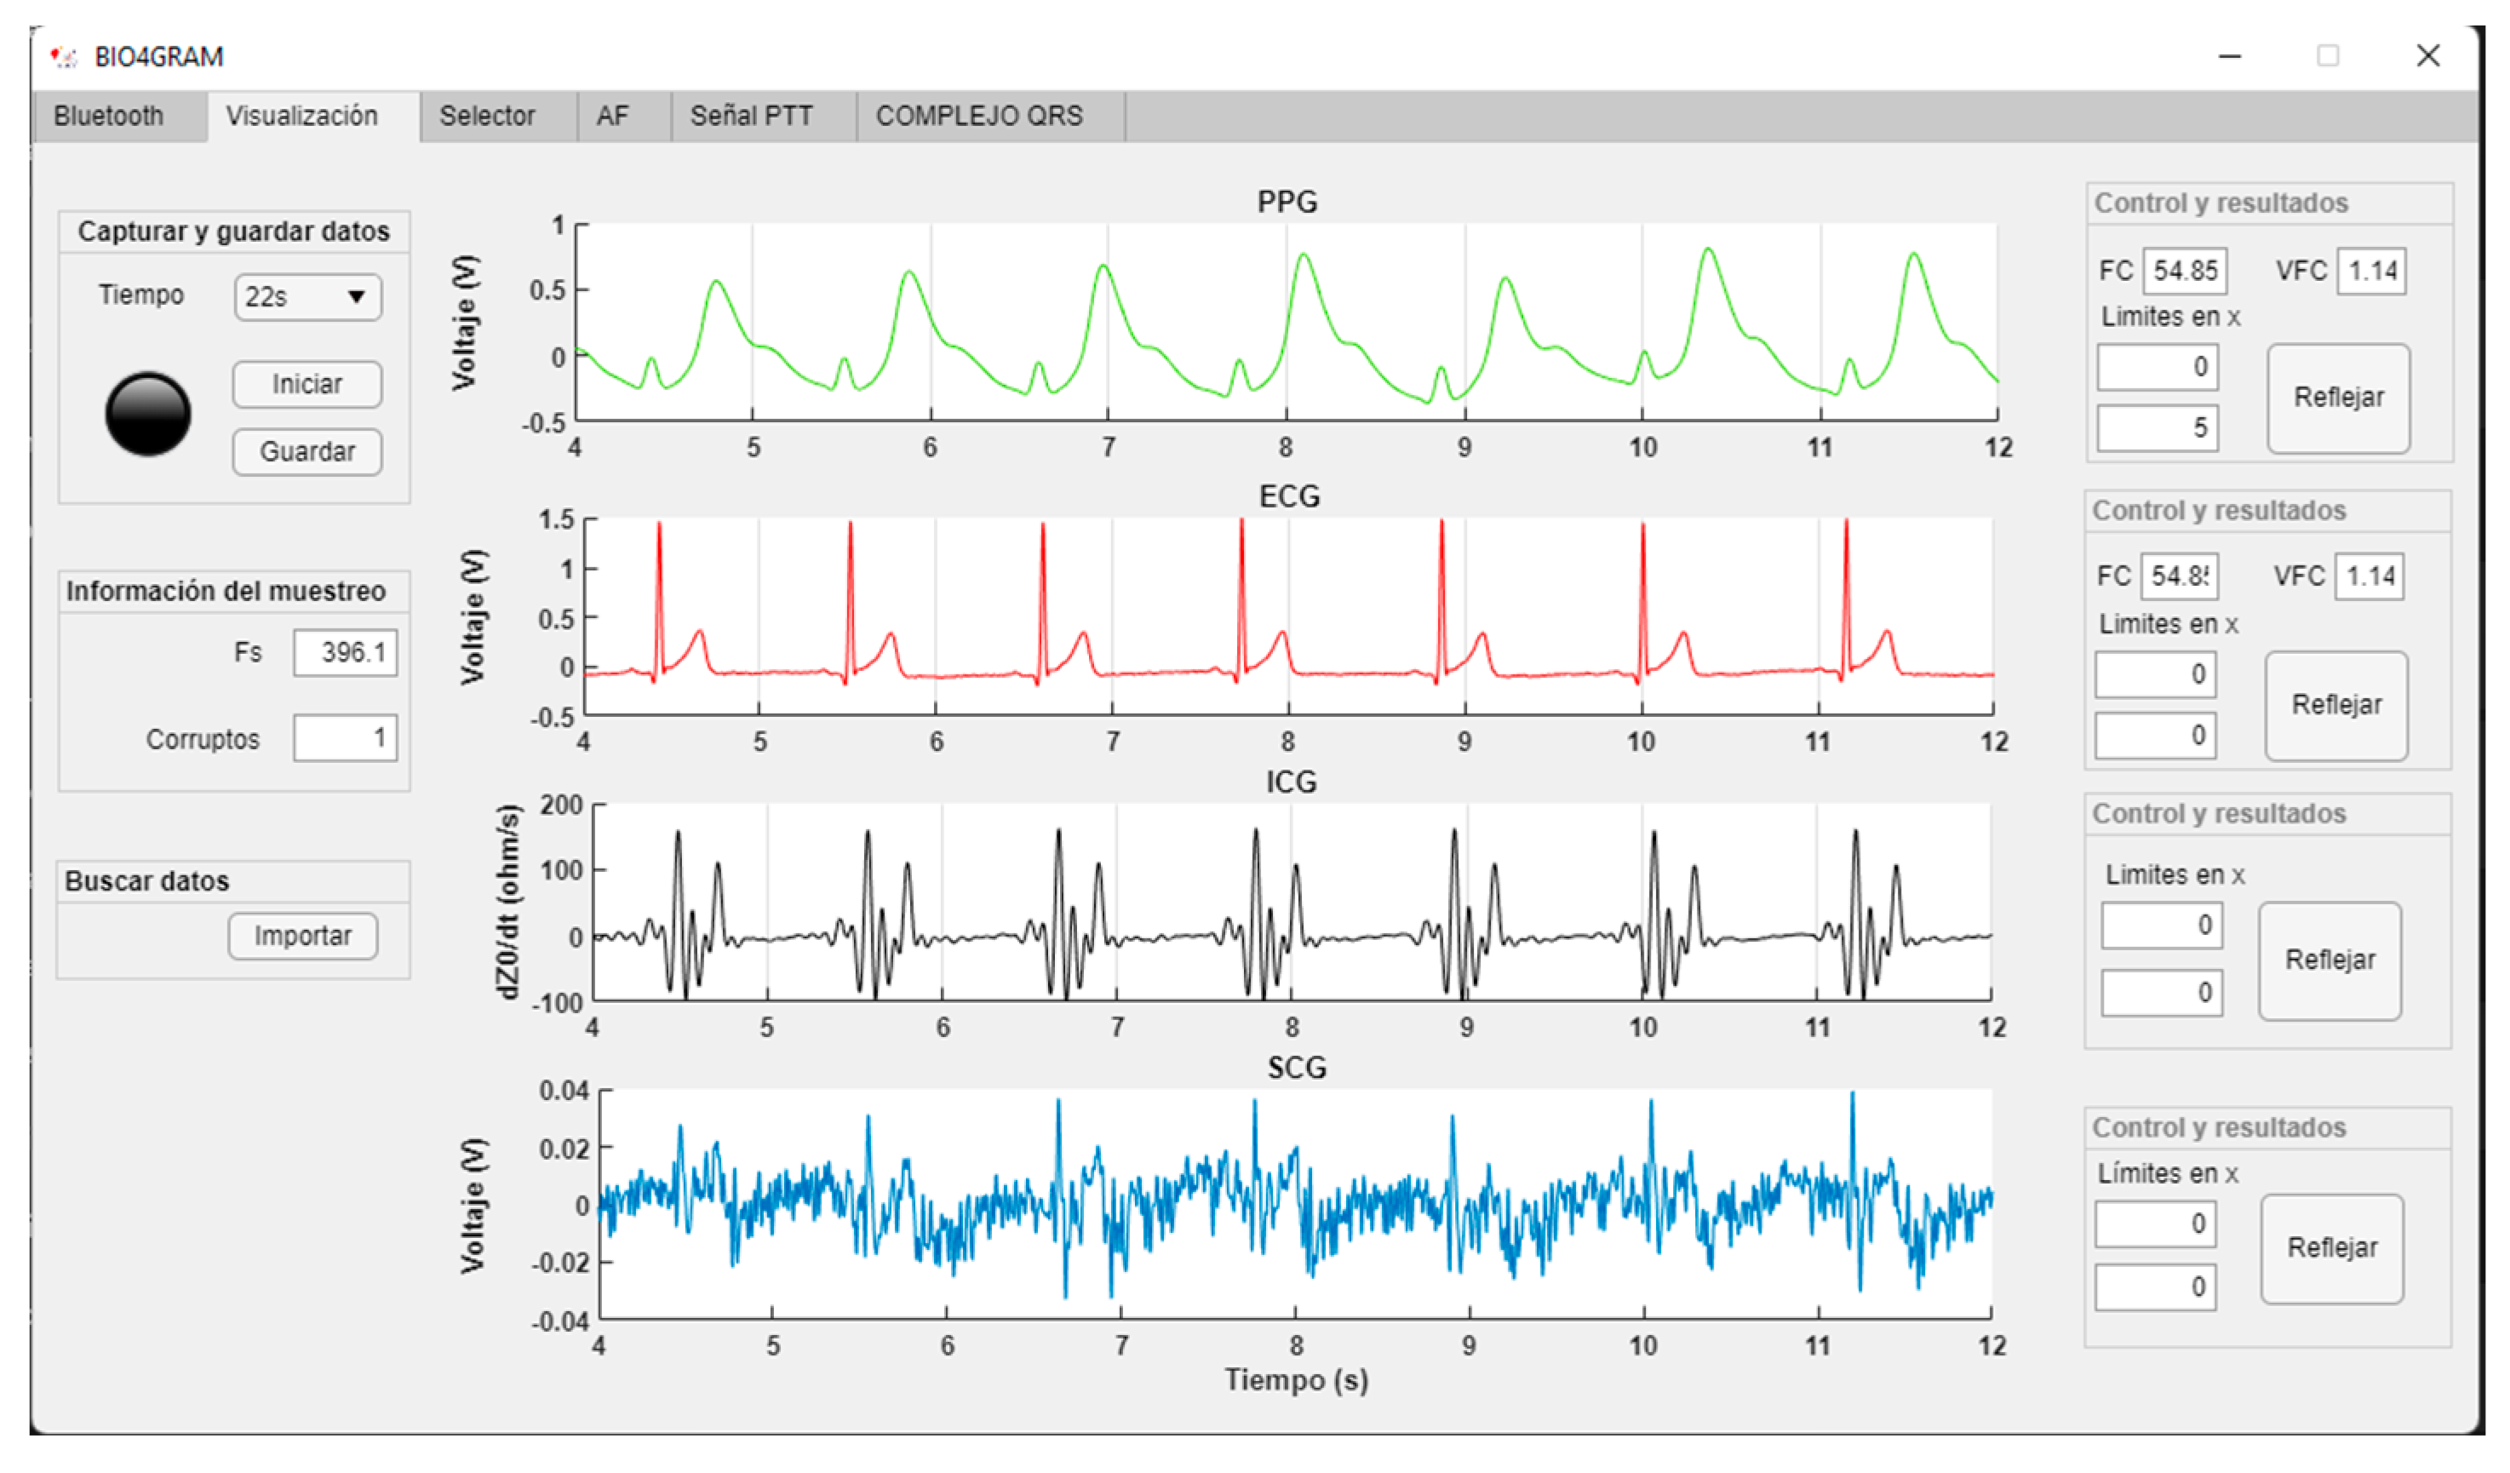2510x1473 pixels.
Task: Select the COMPLEJO QRS tab
Action: coord(979,116)
